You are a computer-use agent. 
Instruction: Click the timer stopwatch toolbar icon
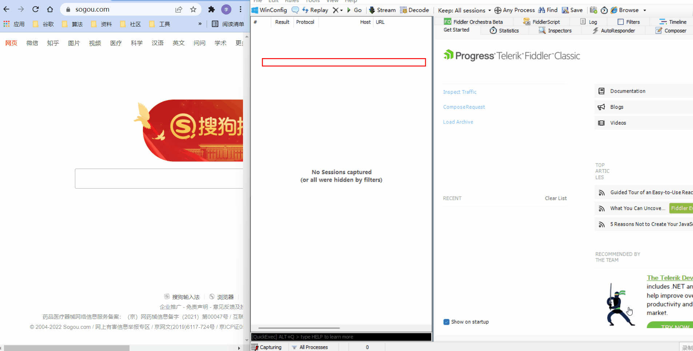click(604, 10)
